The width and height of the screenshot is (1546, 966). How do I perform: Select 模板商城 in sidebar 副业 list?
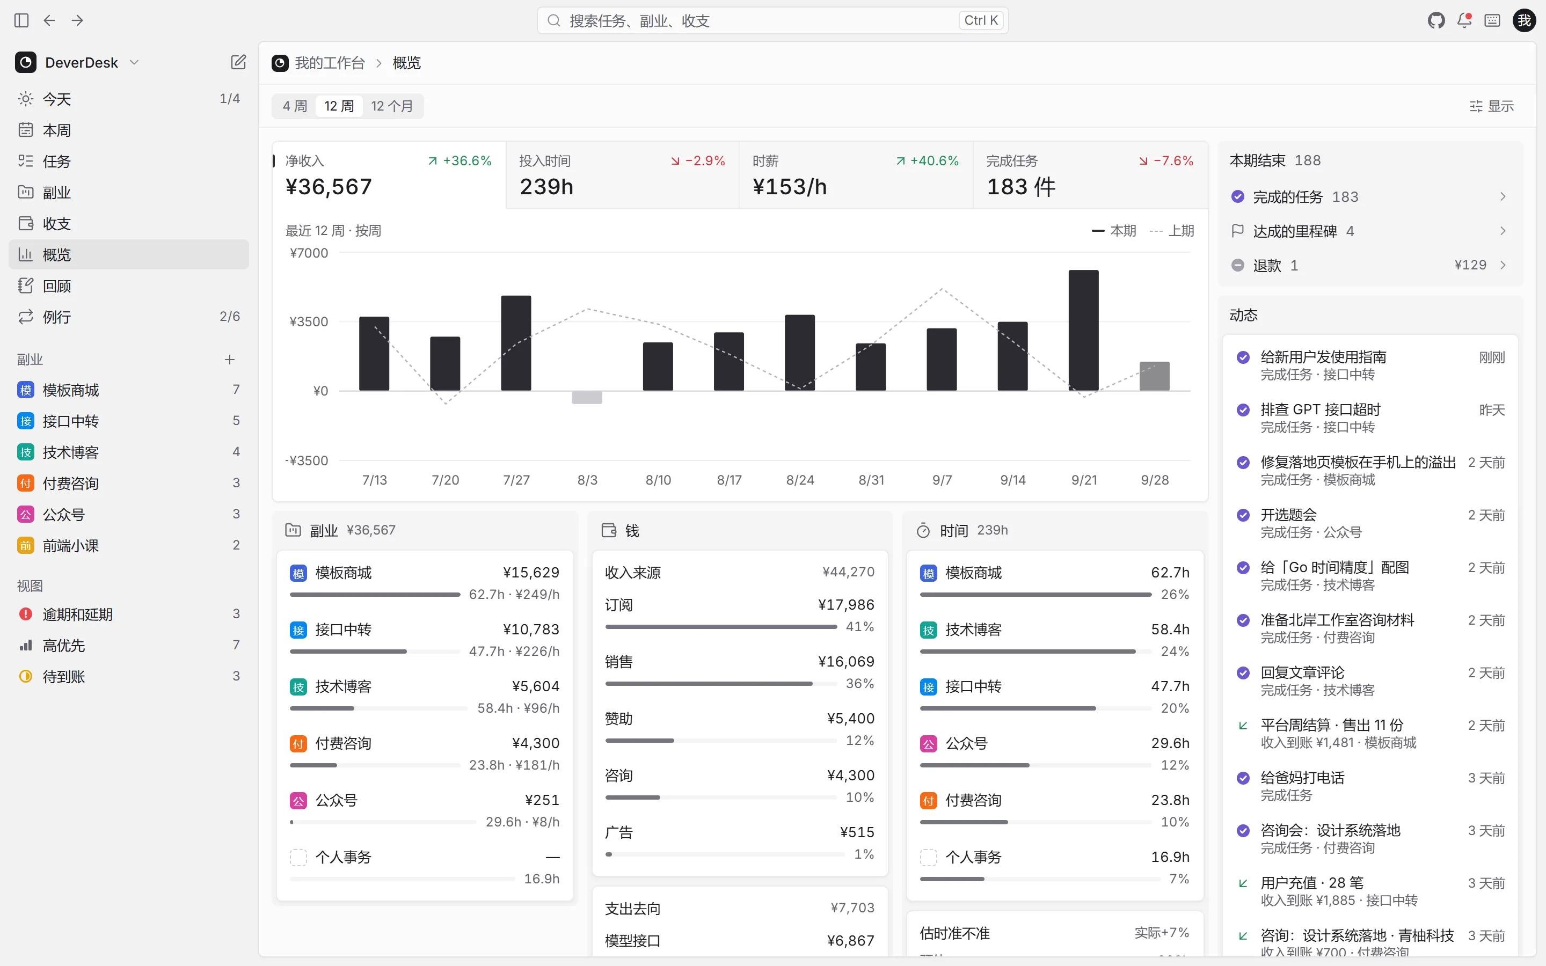tap(128, 390)
